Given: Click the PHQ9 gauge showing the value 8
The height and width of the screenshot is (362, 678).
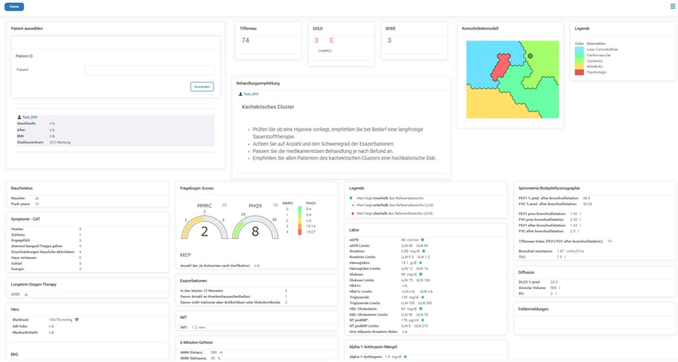Looking at the screenshot, I should tap(255, 227).
